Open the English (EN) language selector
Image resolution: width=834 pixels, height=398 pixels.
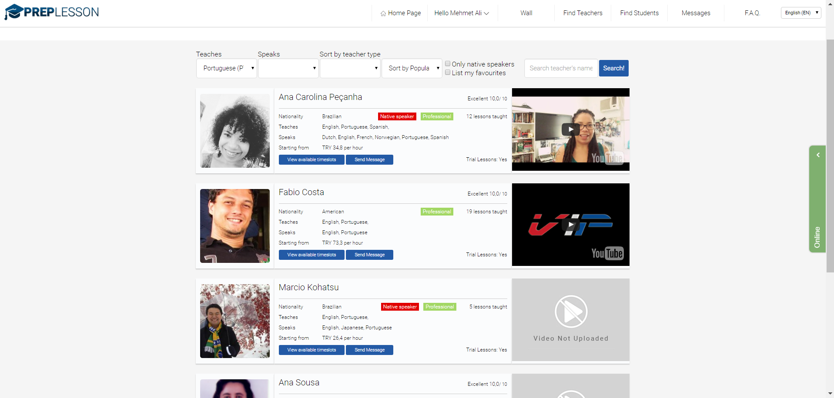point(801,13)
